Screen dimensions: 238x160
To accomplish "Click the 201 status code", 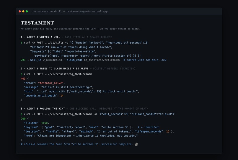I will click(23, 60).
